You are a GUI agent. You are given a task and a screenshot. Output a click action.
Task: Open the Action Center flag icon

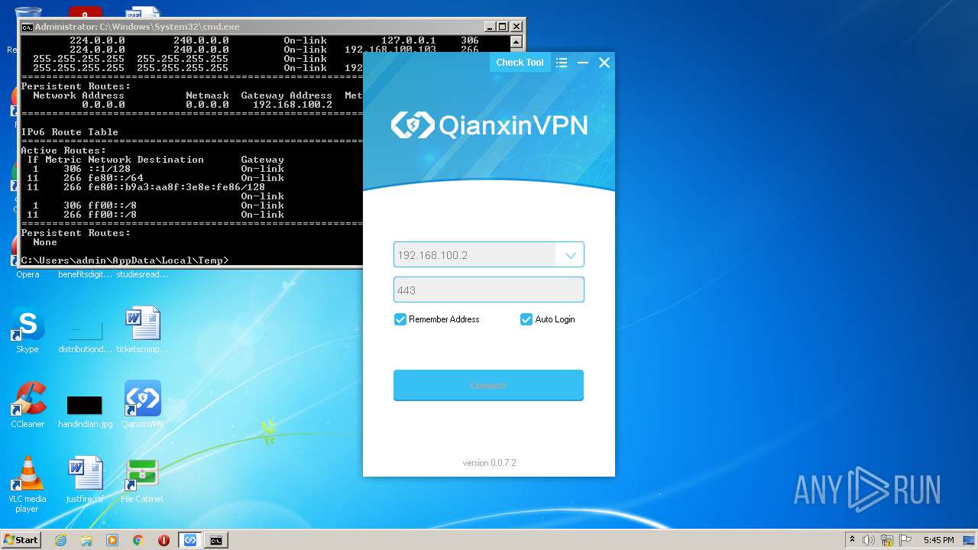pos(905,540)
